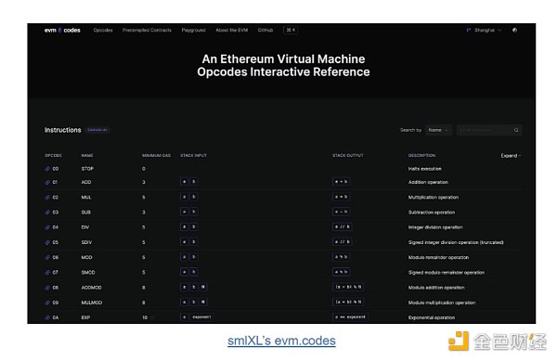Screen dimensions: 557x361
Task: Open Precompiled Contracts nav item
Action: [147, 31]
